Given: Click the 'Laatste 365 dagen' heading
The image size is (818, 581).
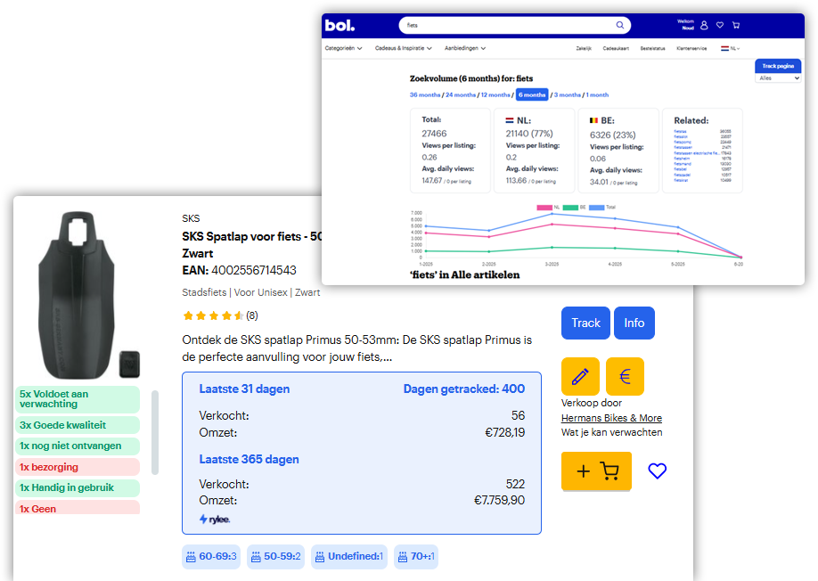Looking at the screenshot, I should [x=249, y=460].
